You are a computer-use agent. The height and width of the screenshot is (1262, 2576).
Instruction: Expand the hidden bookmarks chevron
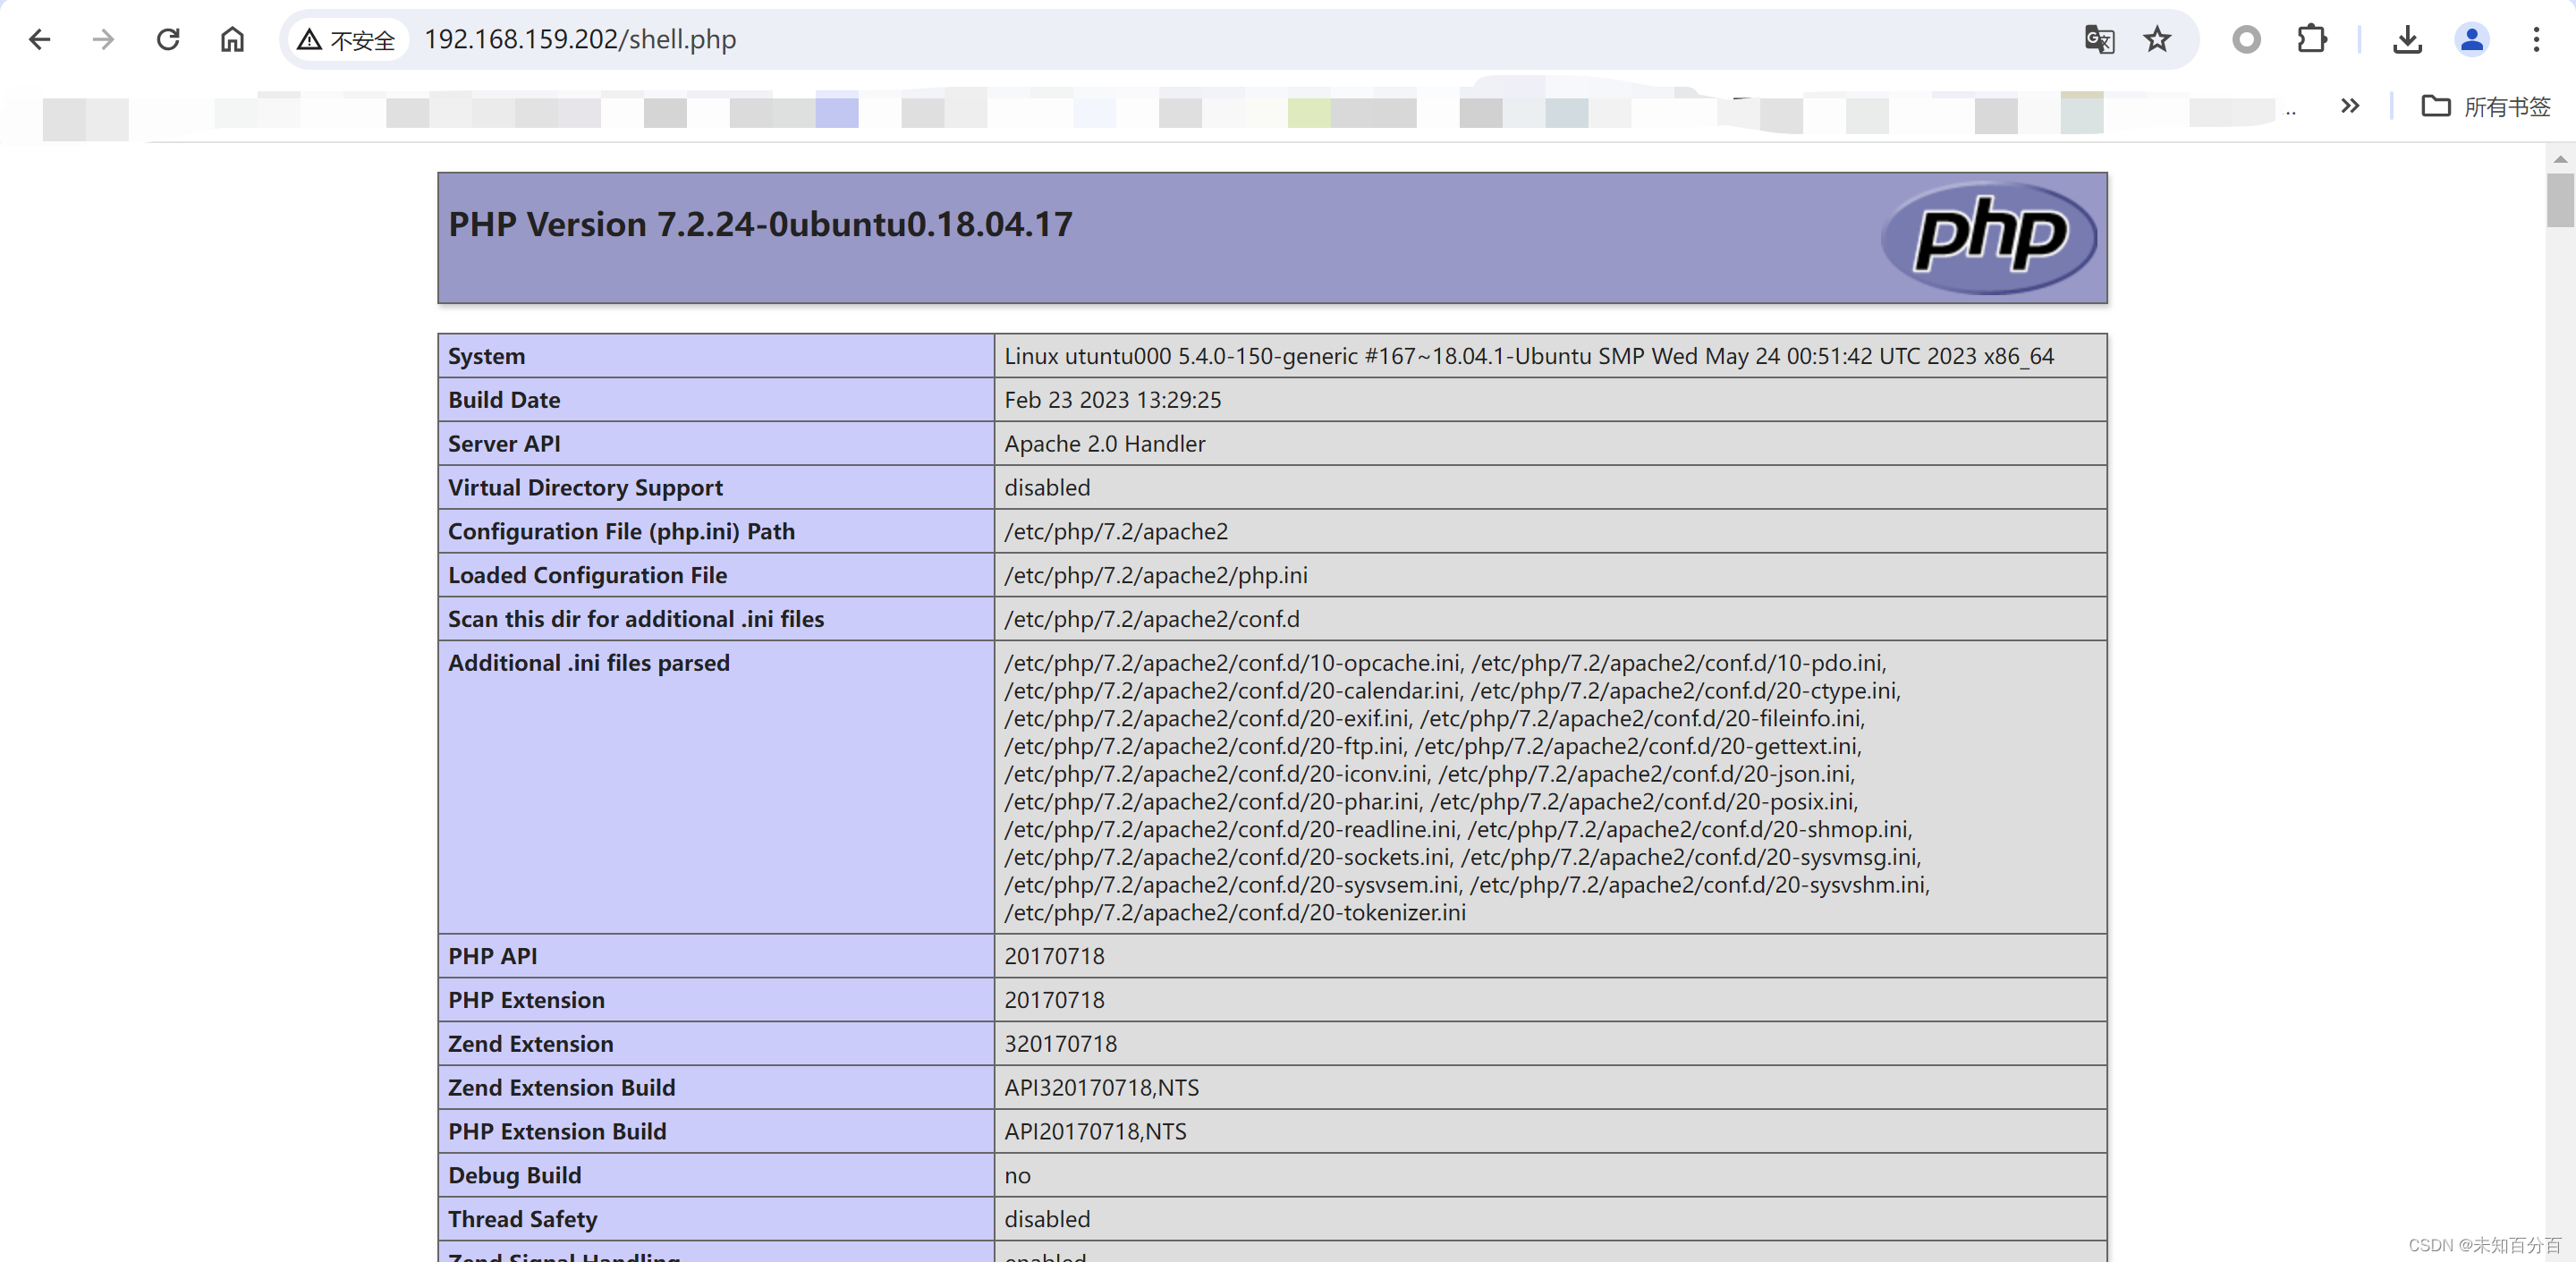pos(2350,106)
